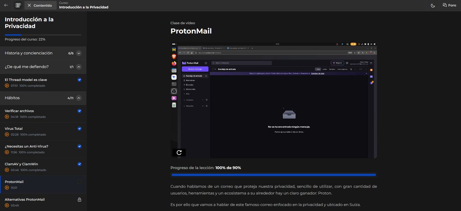
Task: Open lesson ¿Necesitas un Anti-Virus?
Action: [x=43, y=149]
